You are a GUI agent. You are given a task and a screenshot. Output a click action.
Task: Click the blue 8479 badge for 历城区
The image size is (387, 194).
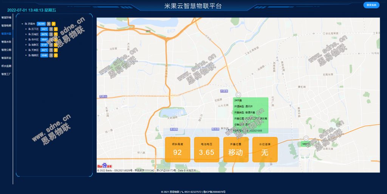(x=44, y=34)
